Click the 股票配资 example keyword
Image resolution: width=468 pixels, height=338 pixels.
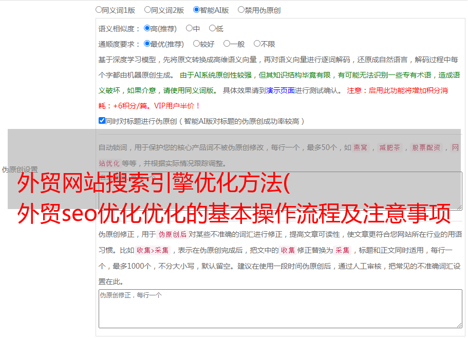click(426, 147)
